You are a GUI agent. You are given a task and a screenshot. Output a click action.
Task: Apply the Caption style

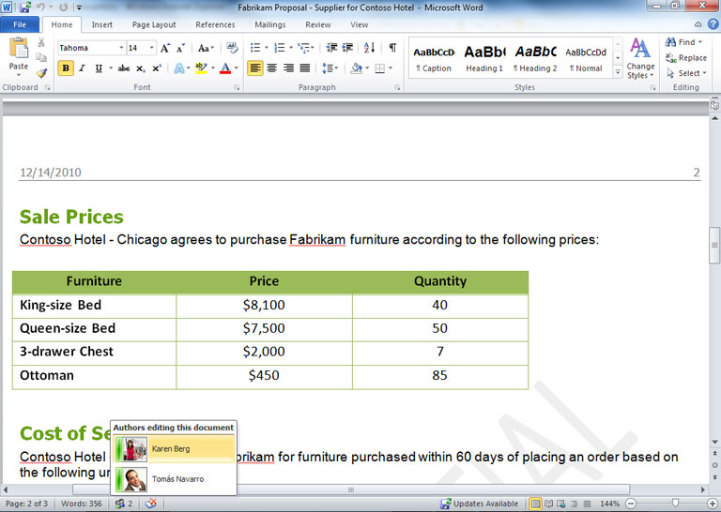(434, 58)
